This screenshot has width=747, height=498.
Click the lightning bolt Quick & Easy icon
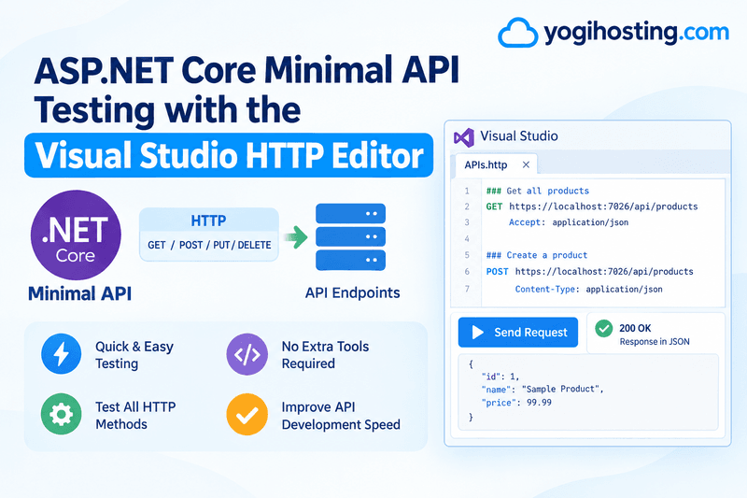61,353
